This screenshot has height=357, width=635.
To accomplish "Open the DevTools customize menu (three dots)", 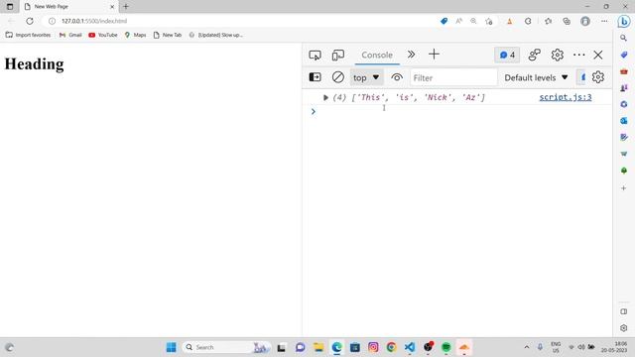I will click(x=579, y=55).
